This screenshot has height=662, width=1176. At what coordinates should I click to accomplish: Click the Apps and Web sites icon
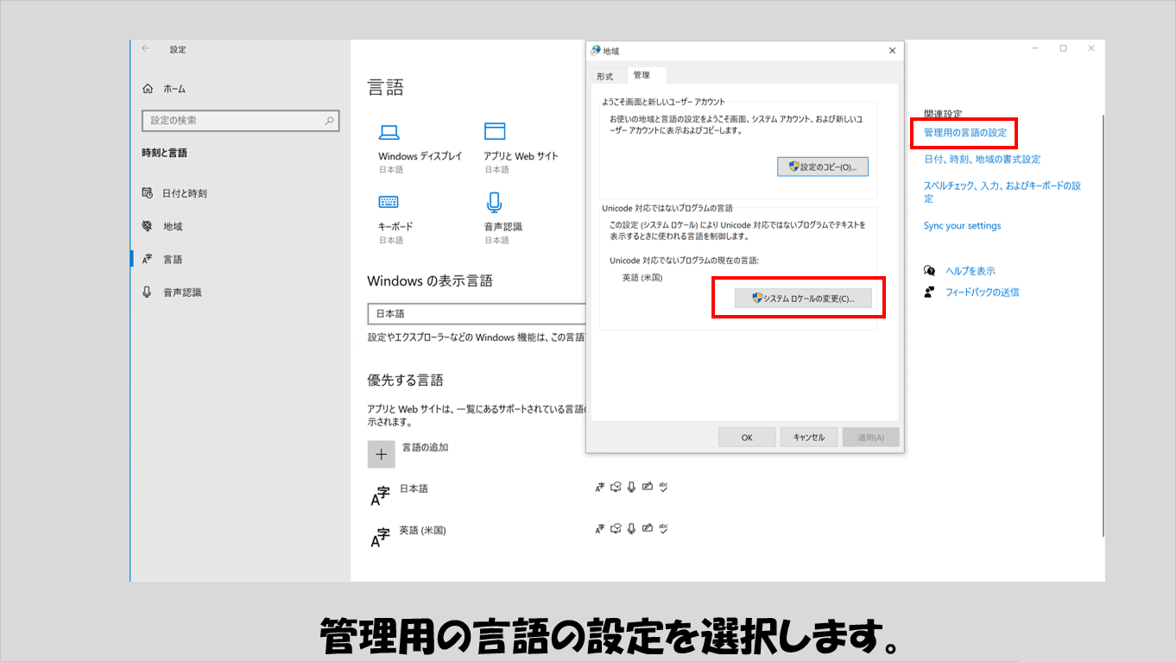pos(494,131)
